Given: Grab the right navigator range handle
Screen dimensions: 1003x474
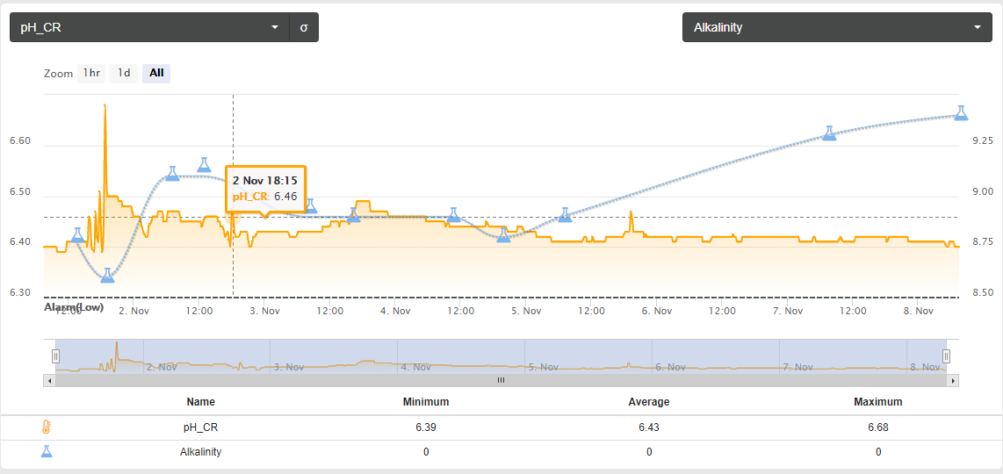Looking at the screenshot, I should pos(946,356).
